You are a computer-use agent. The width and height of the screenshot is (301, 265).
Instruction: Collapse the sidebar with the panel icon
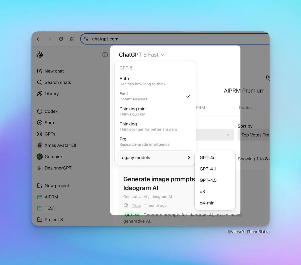105,55
